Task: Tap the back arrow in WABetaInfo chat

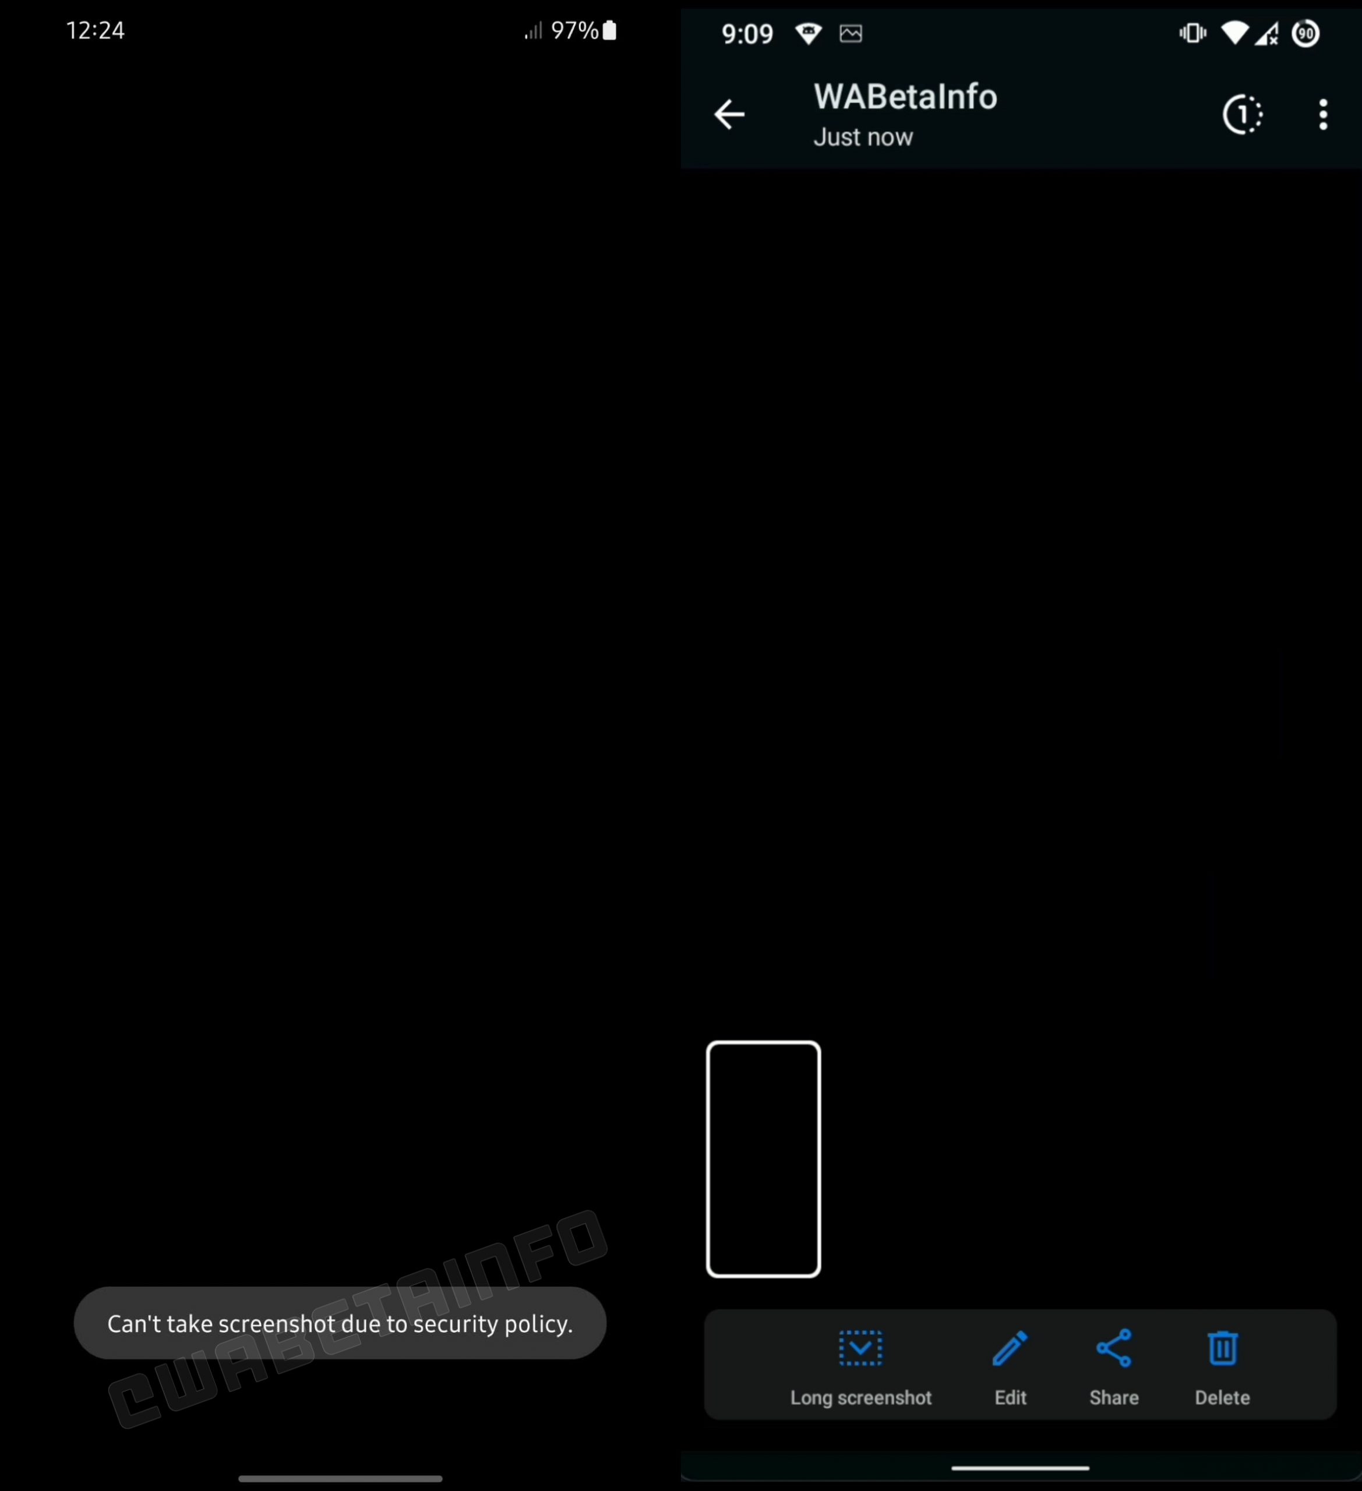Action: [x=733, y=113]
